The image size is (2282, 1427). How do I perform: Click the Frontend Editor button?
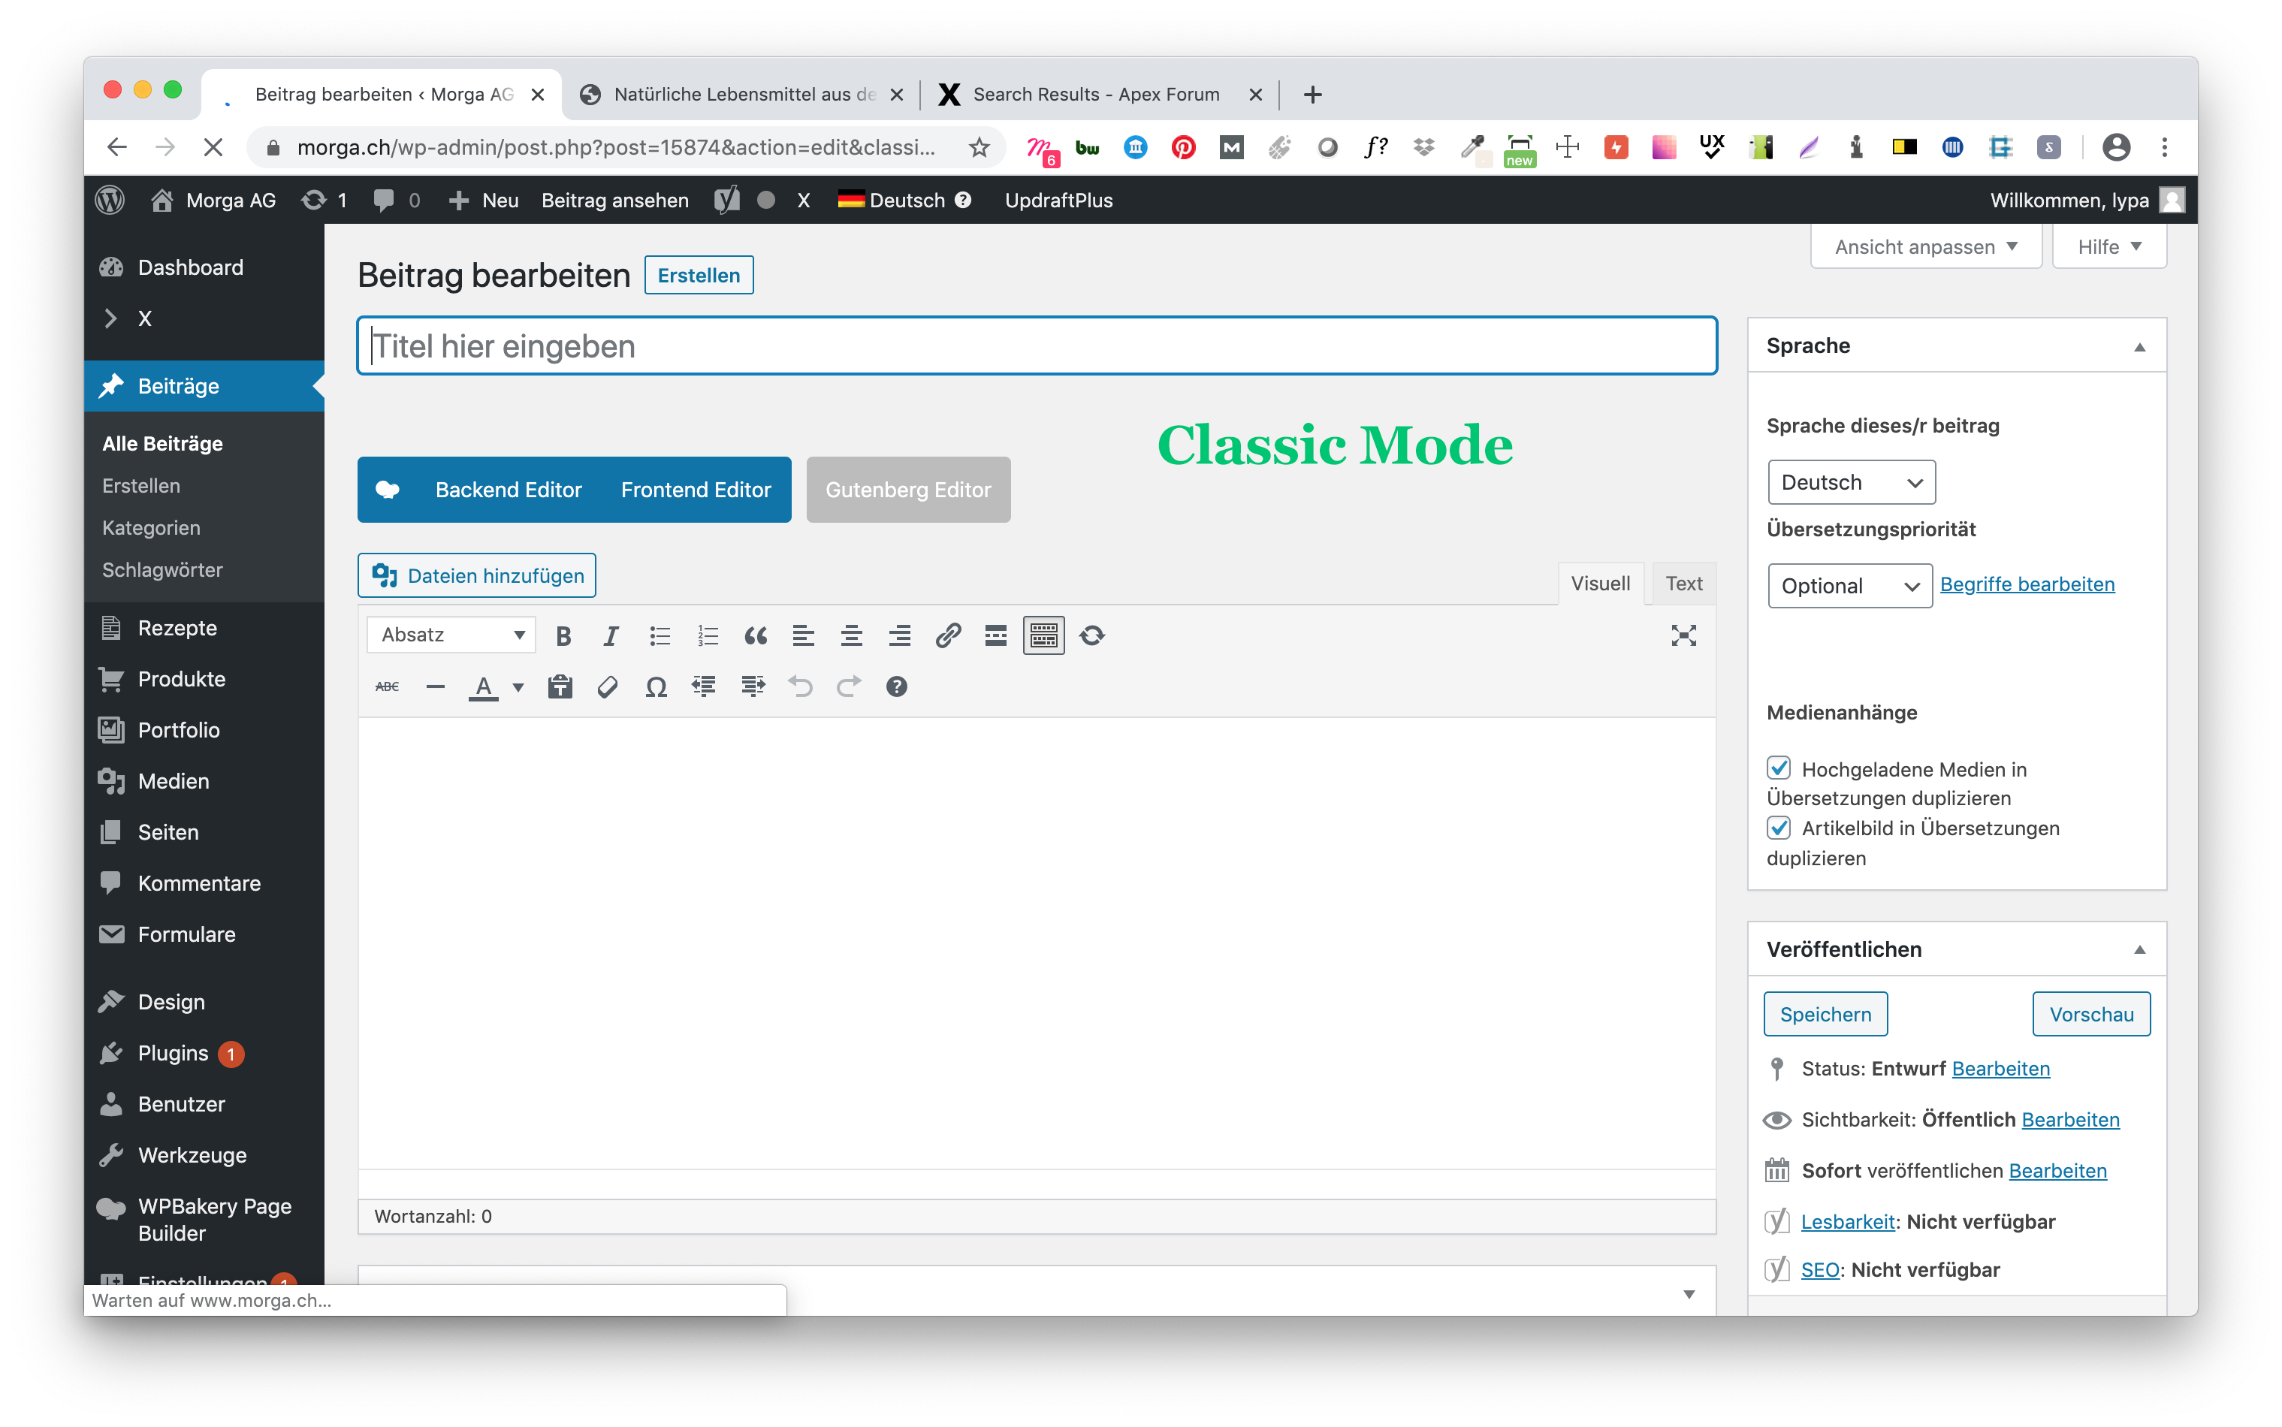point(696,490)
